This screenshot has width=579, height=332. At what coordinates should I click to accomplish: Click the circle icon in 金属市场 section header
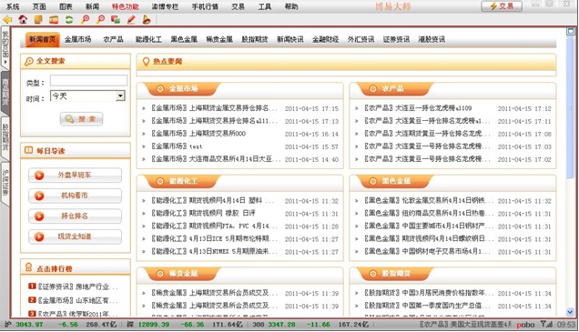click(160, 89)
